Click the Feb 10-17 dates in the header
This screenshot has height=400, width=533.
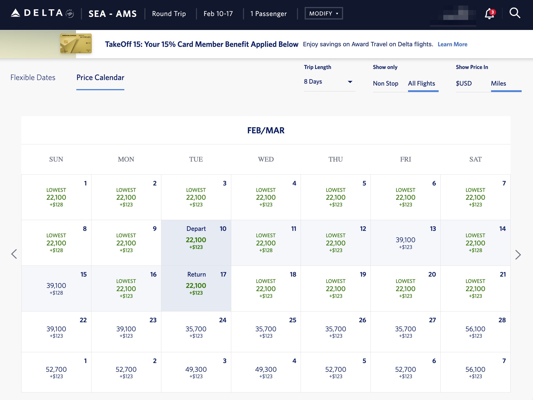coord(218,14)
